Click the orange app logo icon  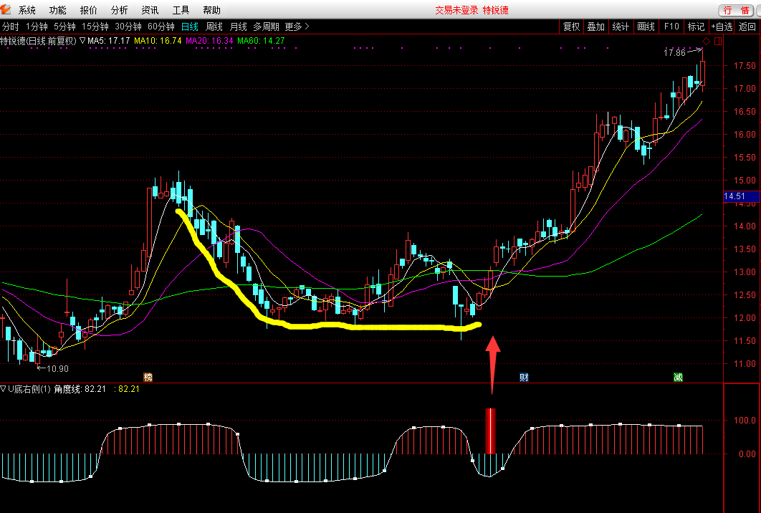click(x=6, y=9)
